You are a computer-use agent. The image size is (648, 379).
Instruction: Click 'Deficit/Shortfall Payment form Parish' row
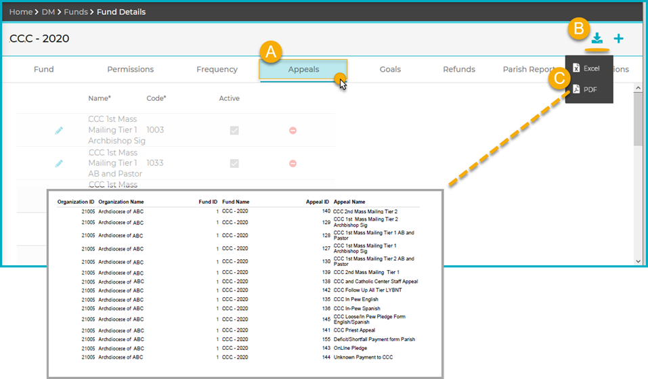click(x=374, y=339)
